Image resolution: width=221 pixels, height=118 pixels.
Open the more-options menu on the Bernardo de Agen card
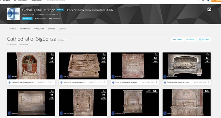tap(157, 82)
